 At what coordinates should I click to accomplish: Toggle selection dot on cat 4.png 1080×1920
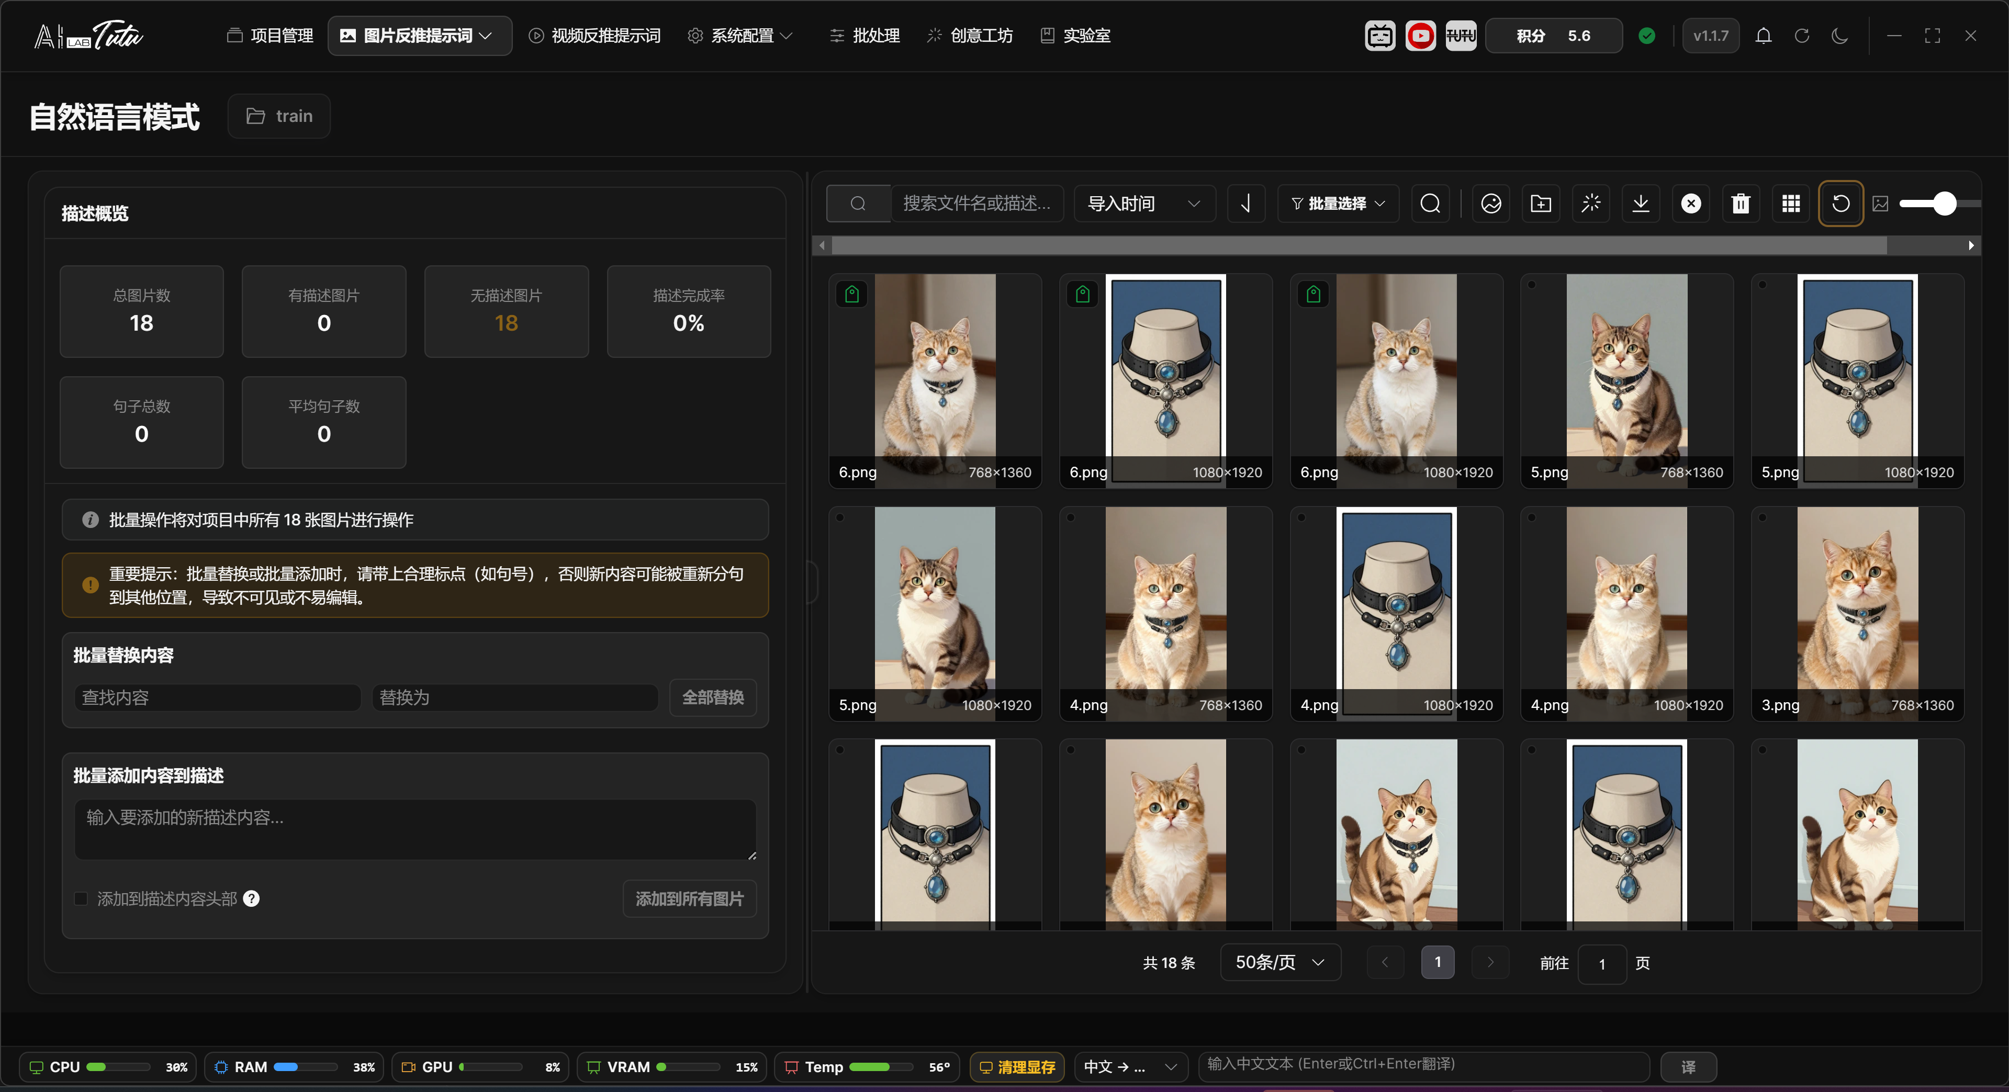pyautogui.click(x=1532, y=518)
